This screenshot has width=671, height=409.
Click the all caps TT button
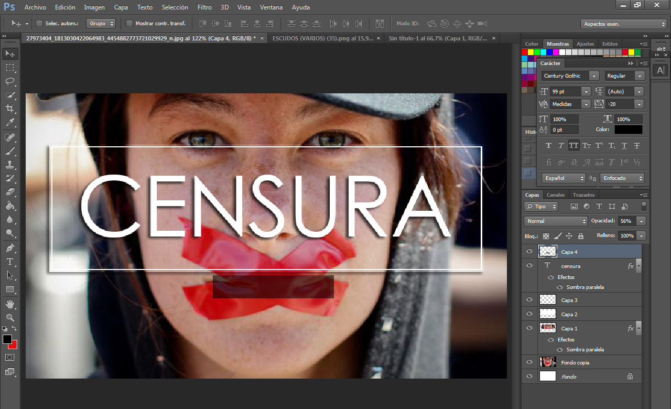tap(573, 146)
